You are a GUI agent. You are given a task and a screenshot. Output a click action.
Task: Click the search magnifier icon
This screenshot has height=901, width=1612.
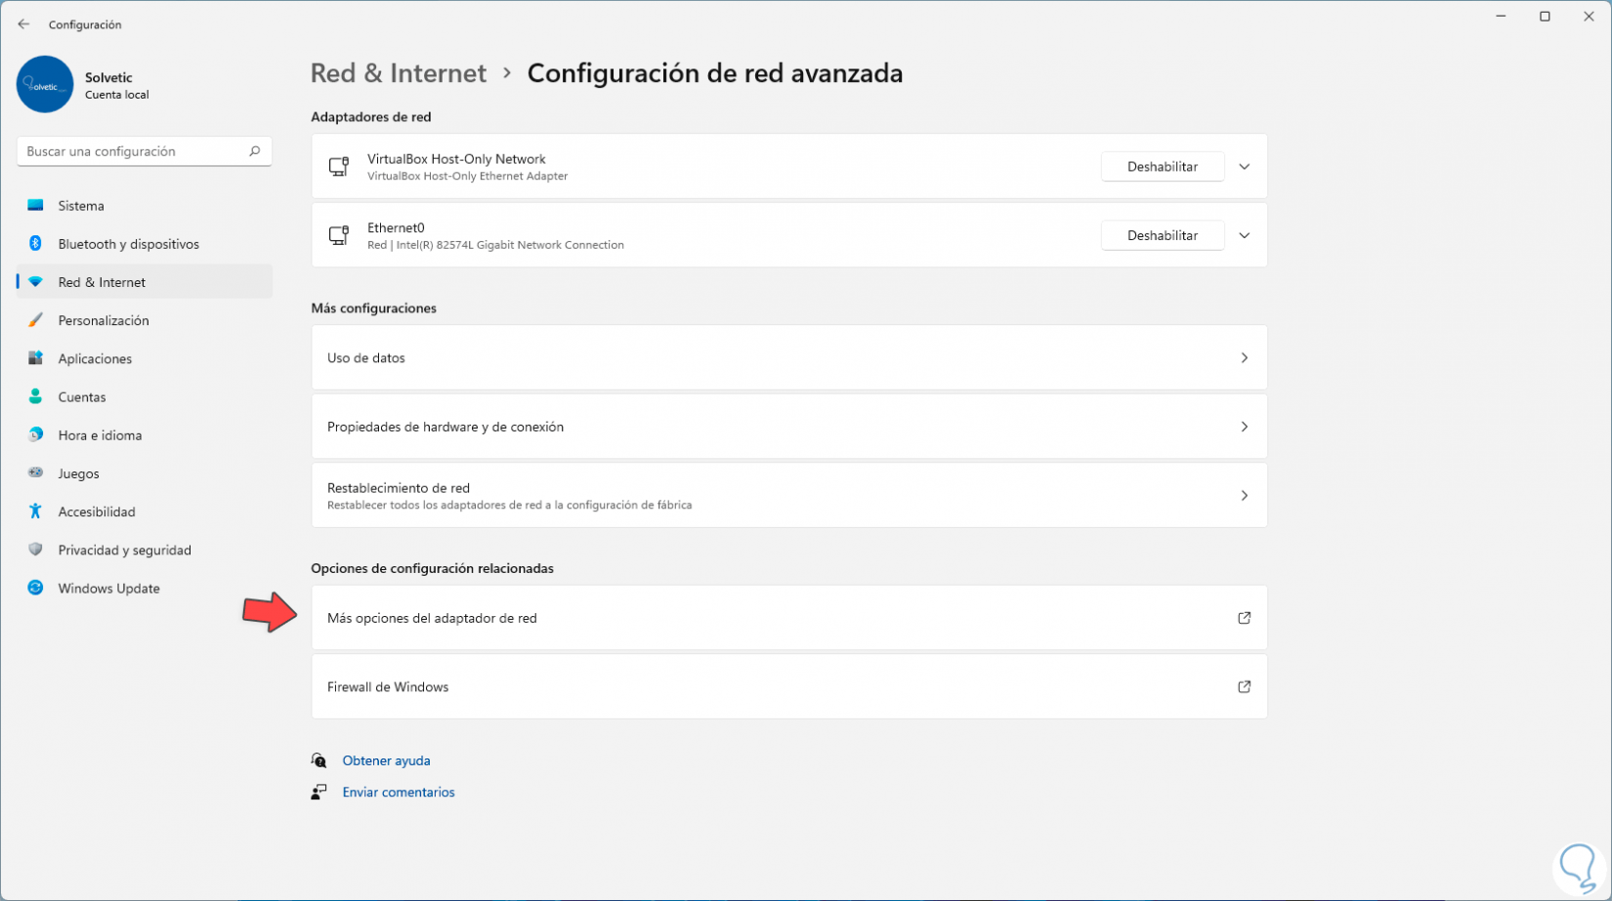tap(255, 151)
